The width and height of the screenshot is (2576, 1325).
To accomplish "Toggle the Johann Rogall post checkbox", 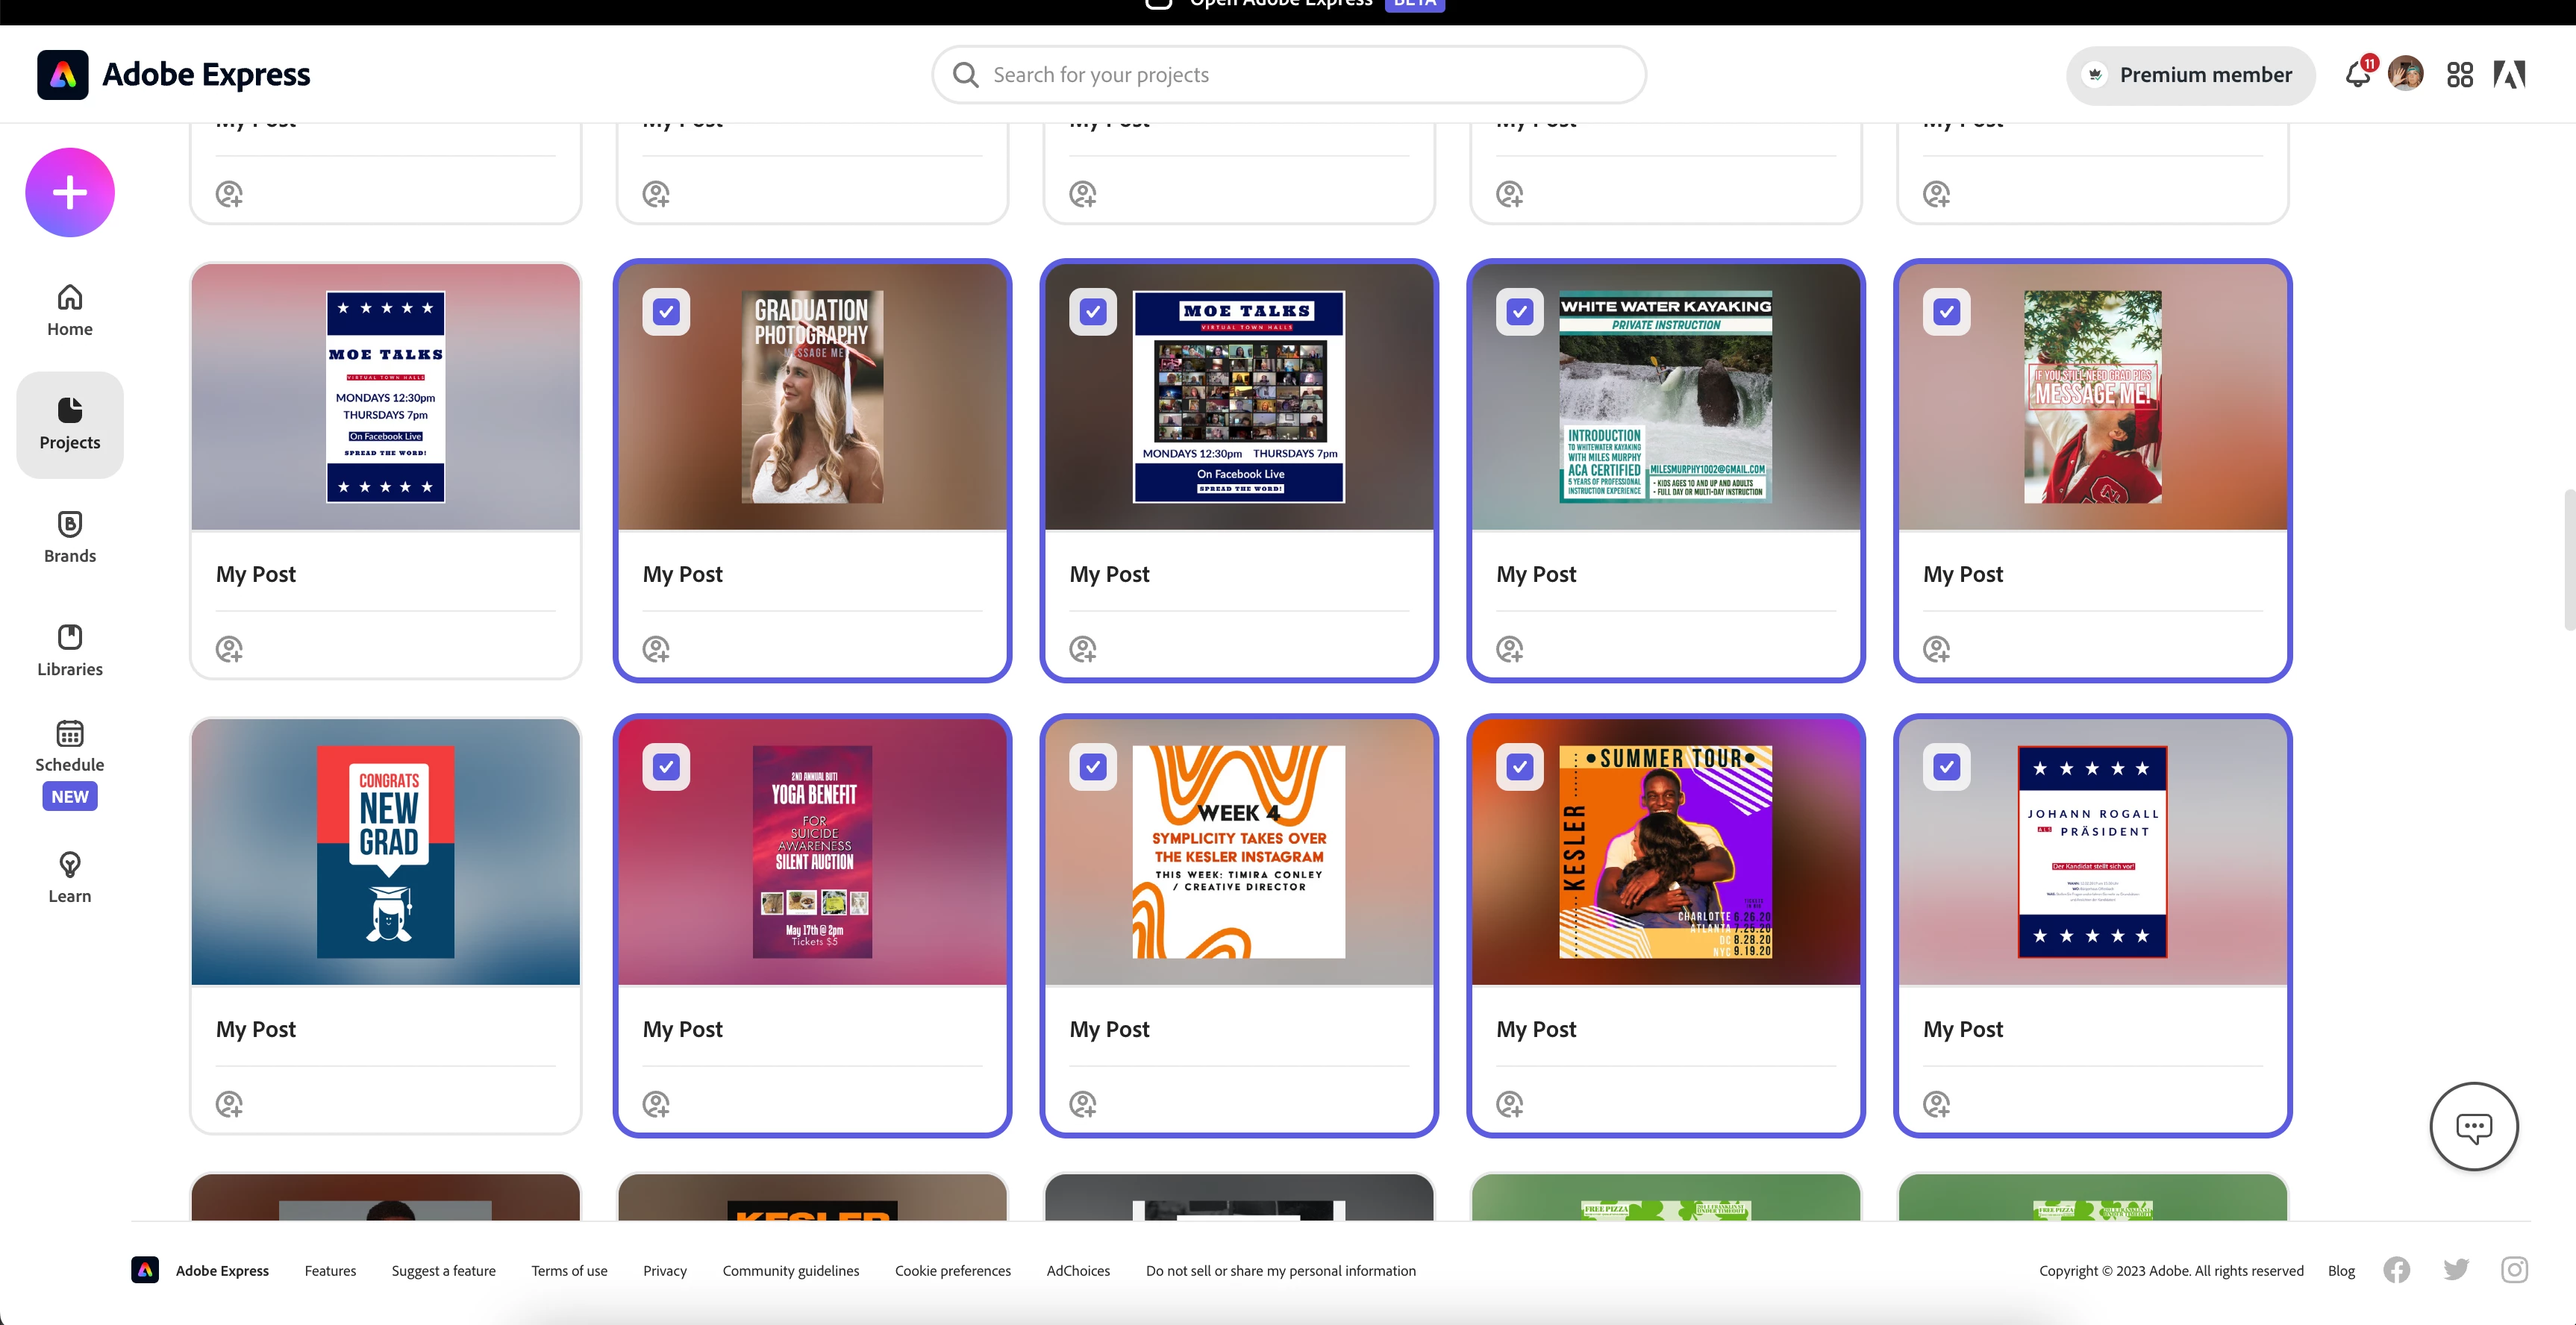I will pos(1946,767).
